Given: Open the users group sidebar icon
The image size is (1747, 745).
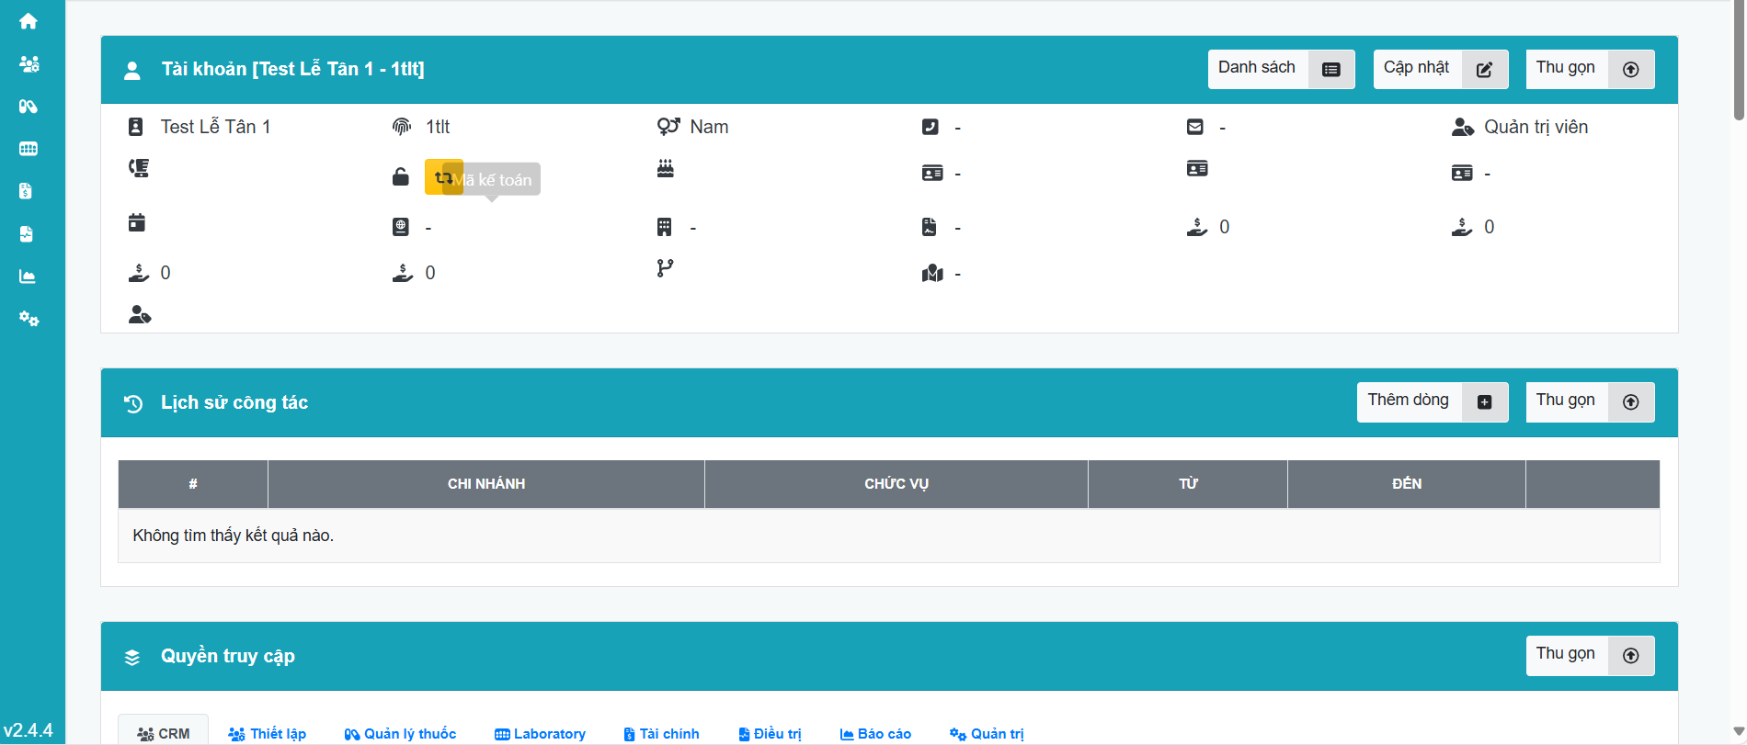Looking at the screenshot, I should (x=29, y=64).
